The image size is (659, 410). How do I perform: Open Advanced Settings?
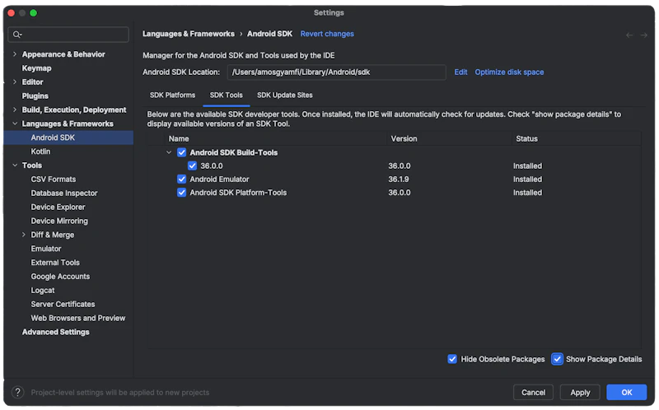55,332
